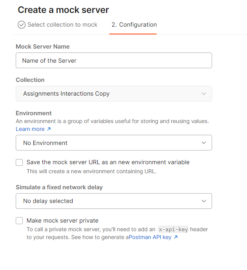Screen dimensions: 247x270
Task: Enable saving mock server URL as variable
Action: coord(19,162)
